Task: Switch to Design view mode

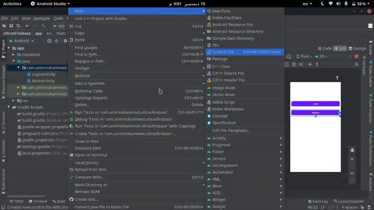Action: (x=357, y=48)
